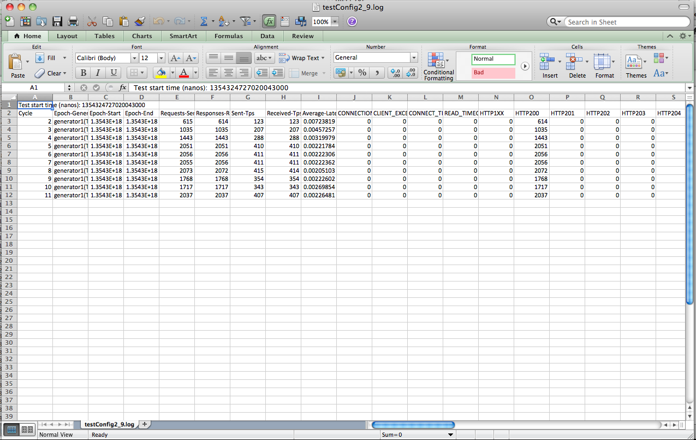Select the Format Painter brush icon
The image size is (696, 440).
[140, 21]
